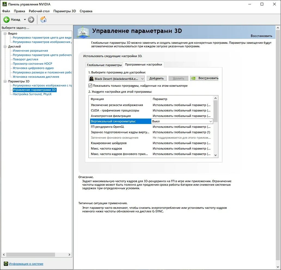Screen dimensions: 281x270
Task: Select Регулировка параметров изображения item
Action: tap(42, 42)
